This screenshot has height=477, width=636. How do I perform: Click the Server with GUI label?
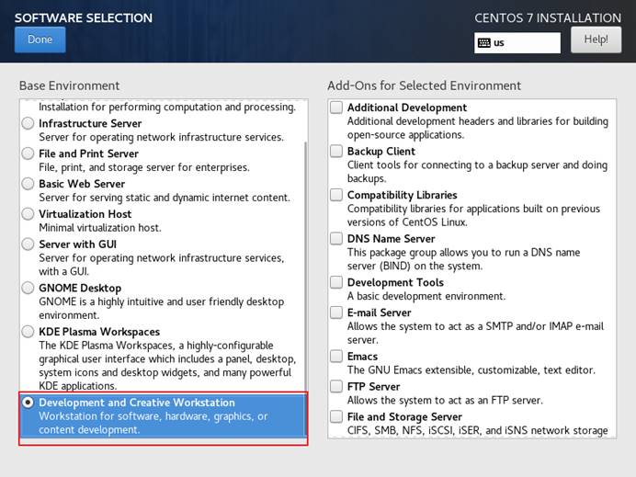[x=77, y=244]
